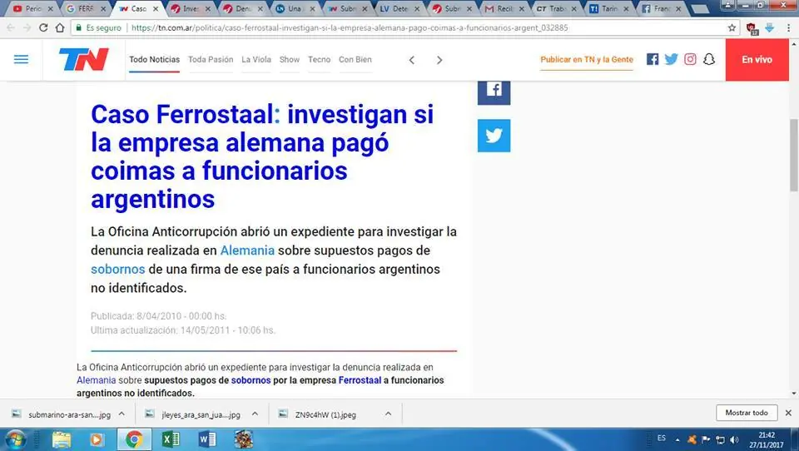Expand options for jleyes_ara_san_jua download

[x=255, y=414]
